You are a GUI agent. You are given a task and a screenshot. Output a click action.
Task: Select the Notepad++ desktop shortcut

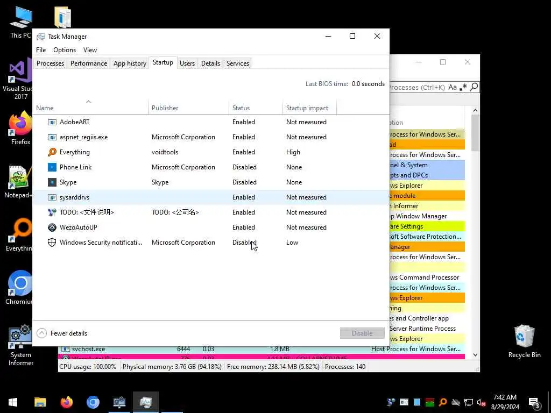[x=18, y=182]
